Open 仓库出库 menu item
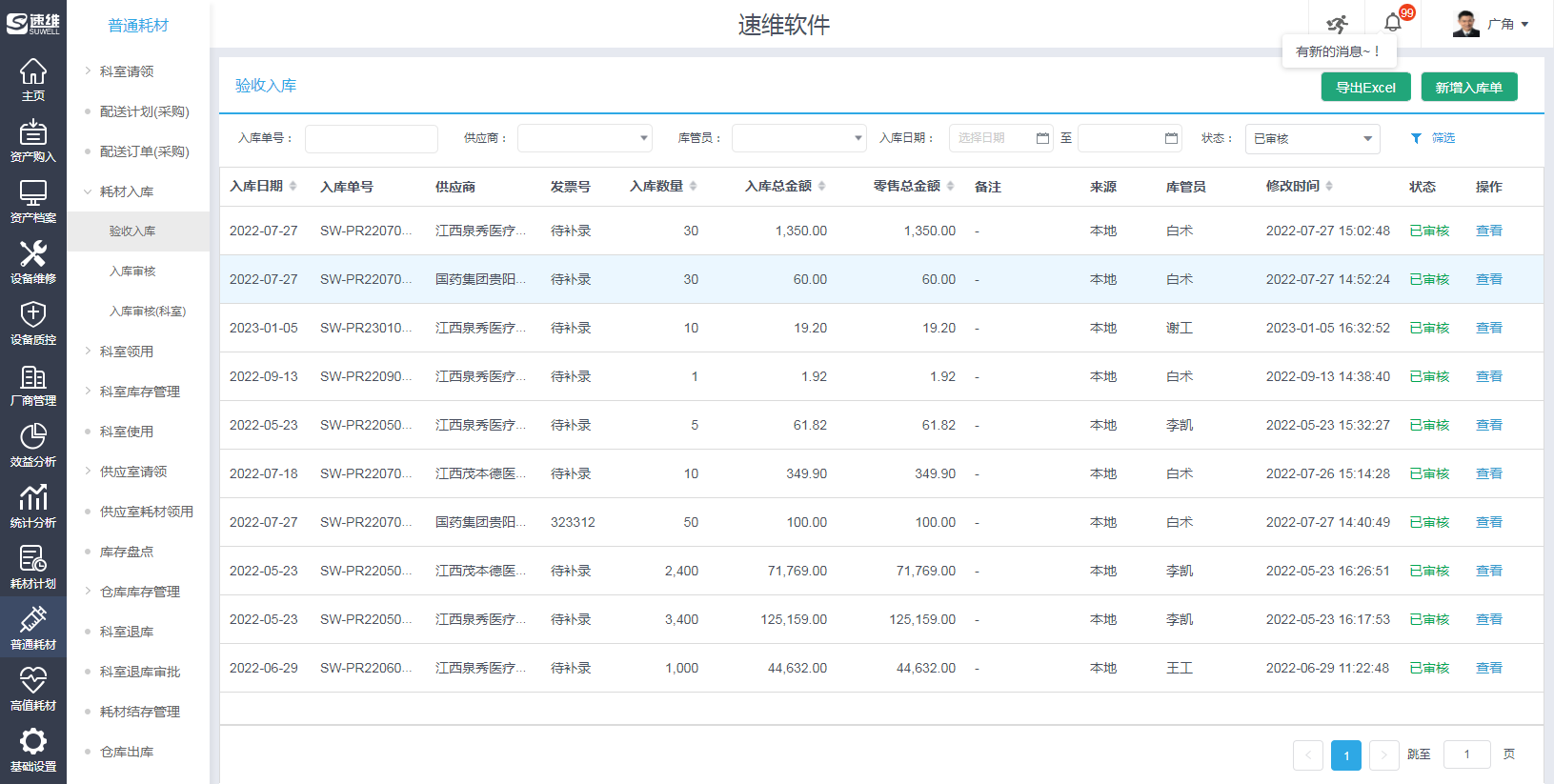Viewport: 1554px width, 784px height. click(126, 752)
